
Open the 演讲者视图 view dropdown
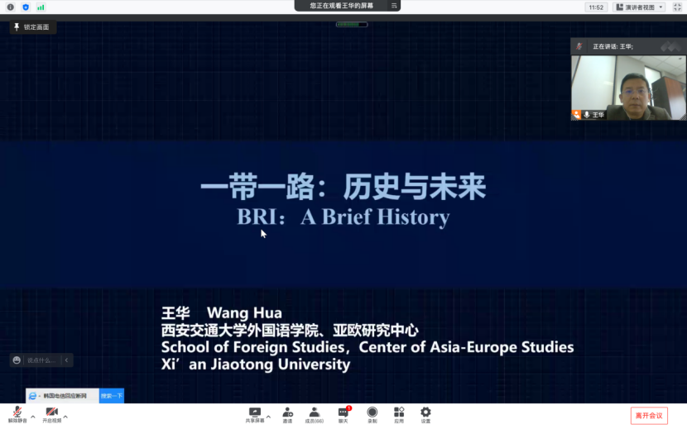click(639, 7)
